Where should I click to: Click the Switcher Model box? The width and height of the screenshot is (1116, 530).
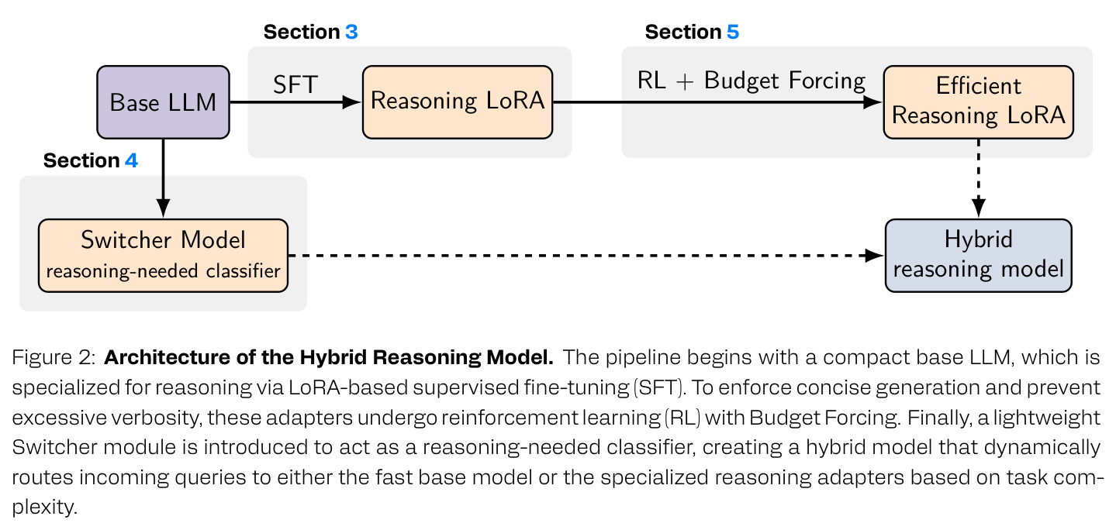coord(163,256)
